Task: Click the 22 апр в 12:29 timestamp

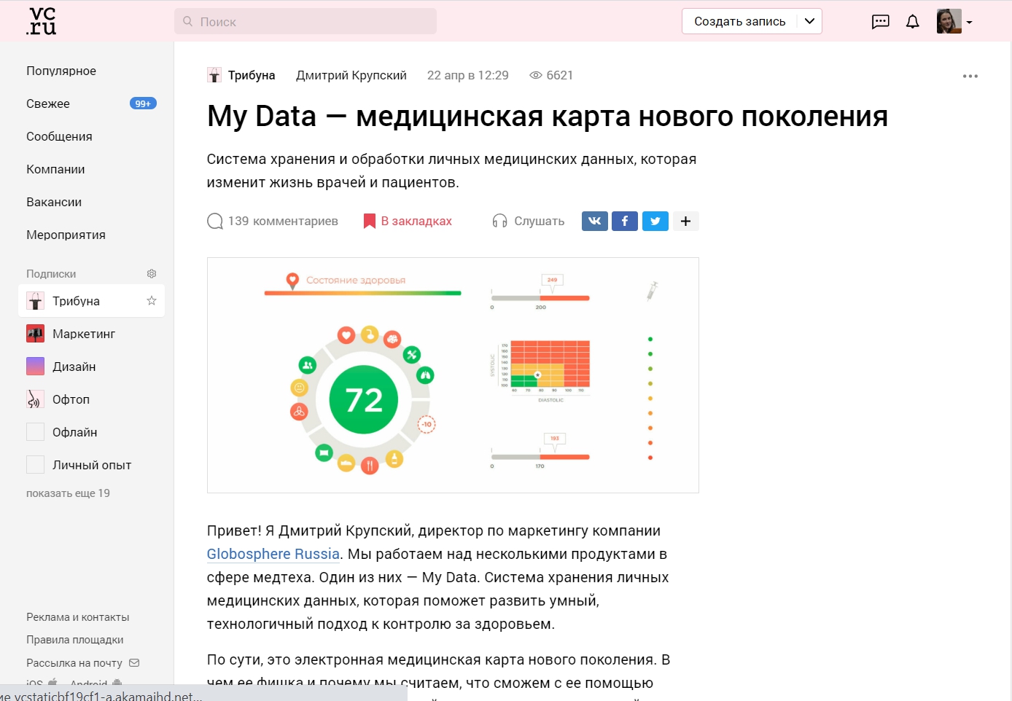Action: pos(468,75)
